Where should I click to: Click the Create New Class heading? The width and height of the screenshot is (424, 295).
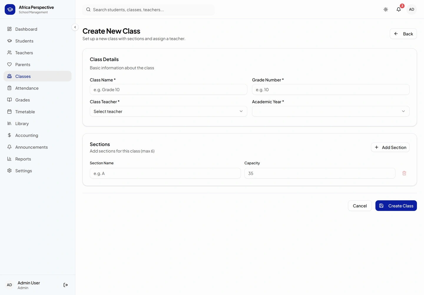[x=111, y=31]
